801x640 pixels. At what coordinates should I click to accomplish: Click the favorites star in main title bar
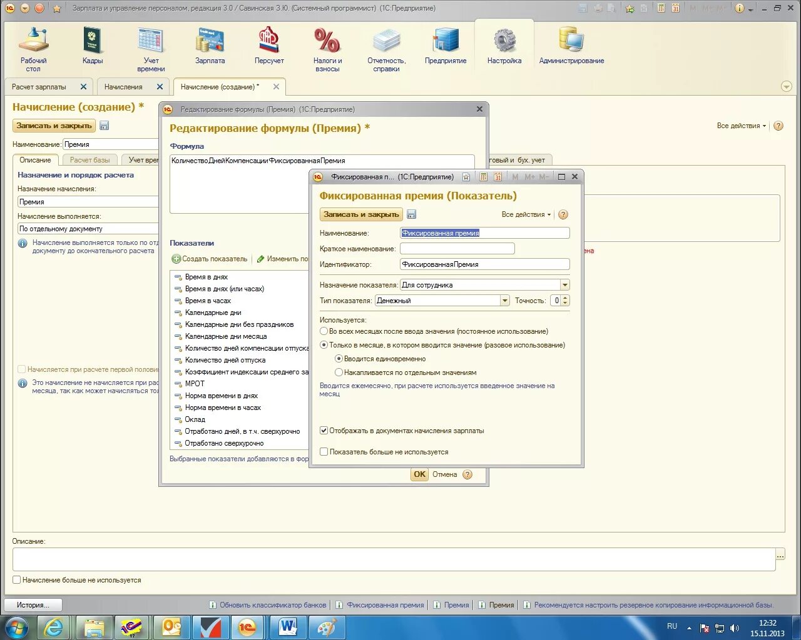click(x=57, y=8)
